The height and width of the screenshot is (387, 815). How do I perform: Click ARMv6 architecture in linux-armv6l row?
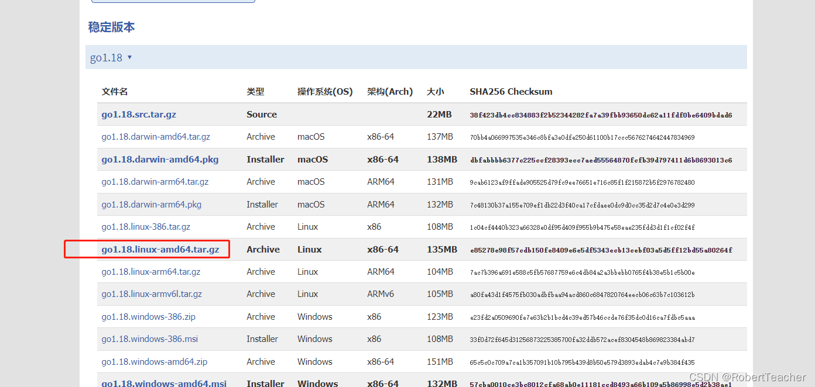381,294
